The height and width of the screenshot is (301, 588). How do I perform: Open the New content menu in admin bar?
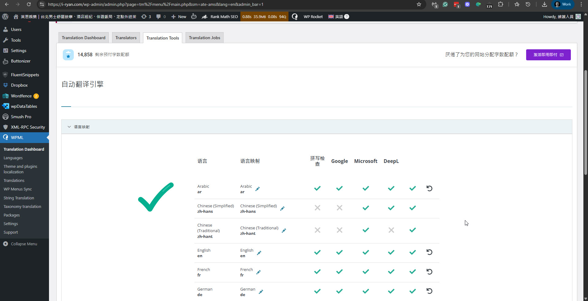[x=179, y=17]
